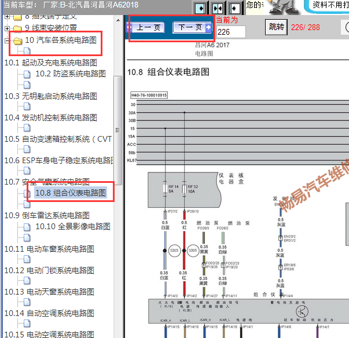The image size is (349, 338).
Task: Select the 10 汽车各系统电路图 folder
Action: click(61, 40)
